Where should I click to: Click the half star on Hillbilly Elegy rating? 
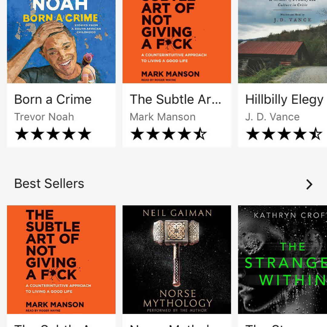click(x=315, y=134)
